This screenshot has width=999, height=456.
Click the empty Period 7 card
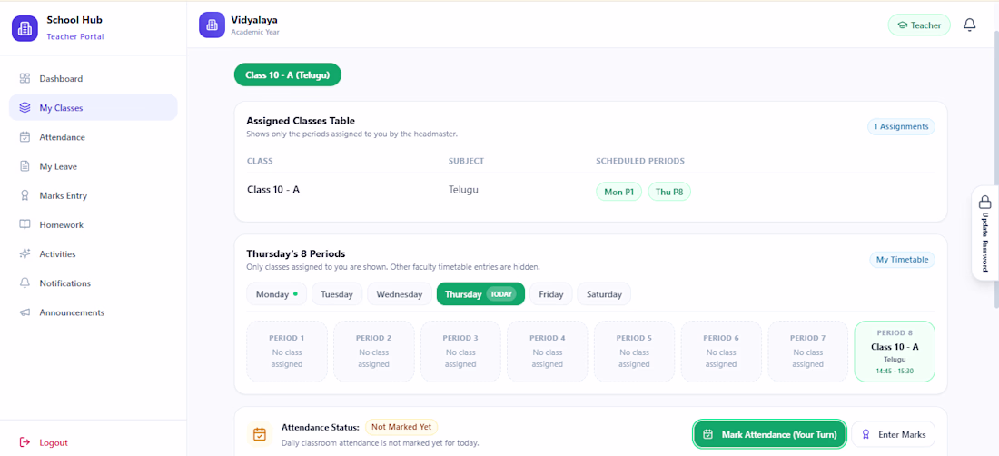point(808,352)
